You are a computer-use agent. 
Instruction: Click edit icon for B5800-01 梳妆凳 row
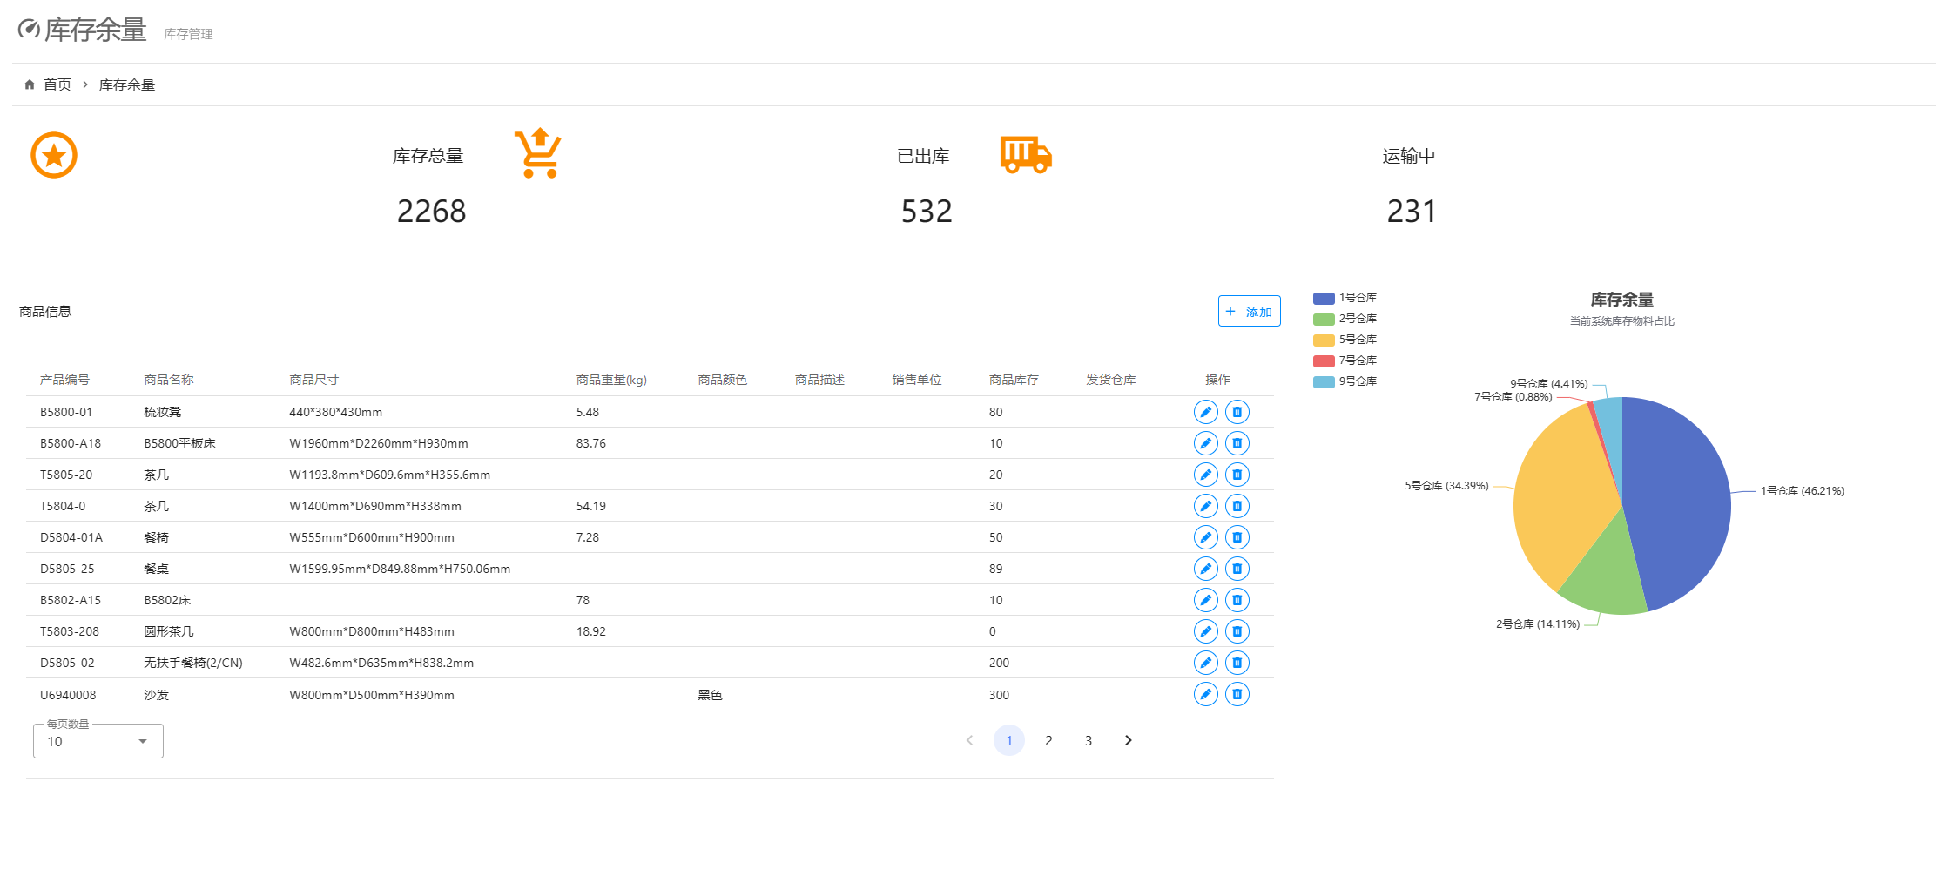point(1205,412)
